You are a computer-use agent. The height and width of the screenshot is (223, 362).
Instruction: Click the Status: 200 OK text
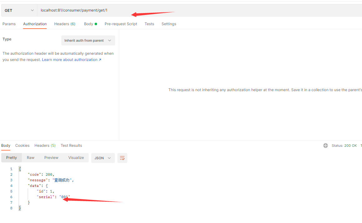(x=344, y=146)
